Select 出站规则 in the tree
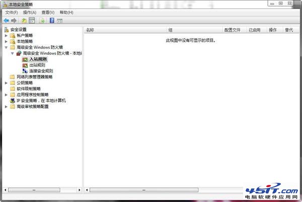 pyautogui.click(x=37, y=65)
